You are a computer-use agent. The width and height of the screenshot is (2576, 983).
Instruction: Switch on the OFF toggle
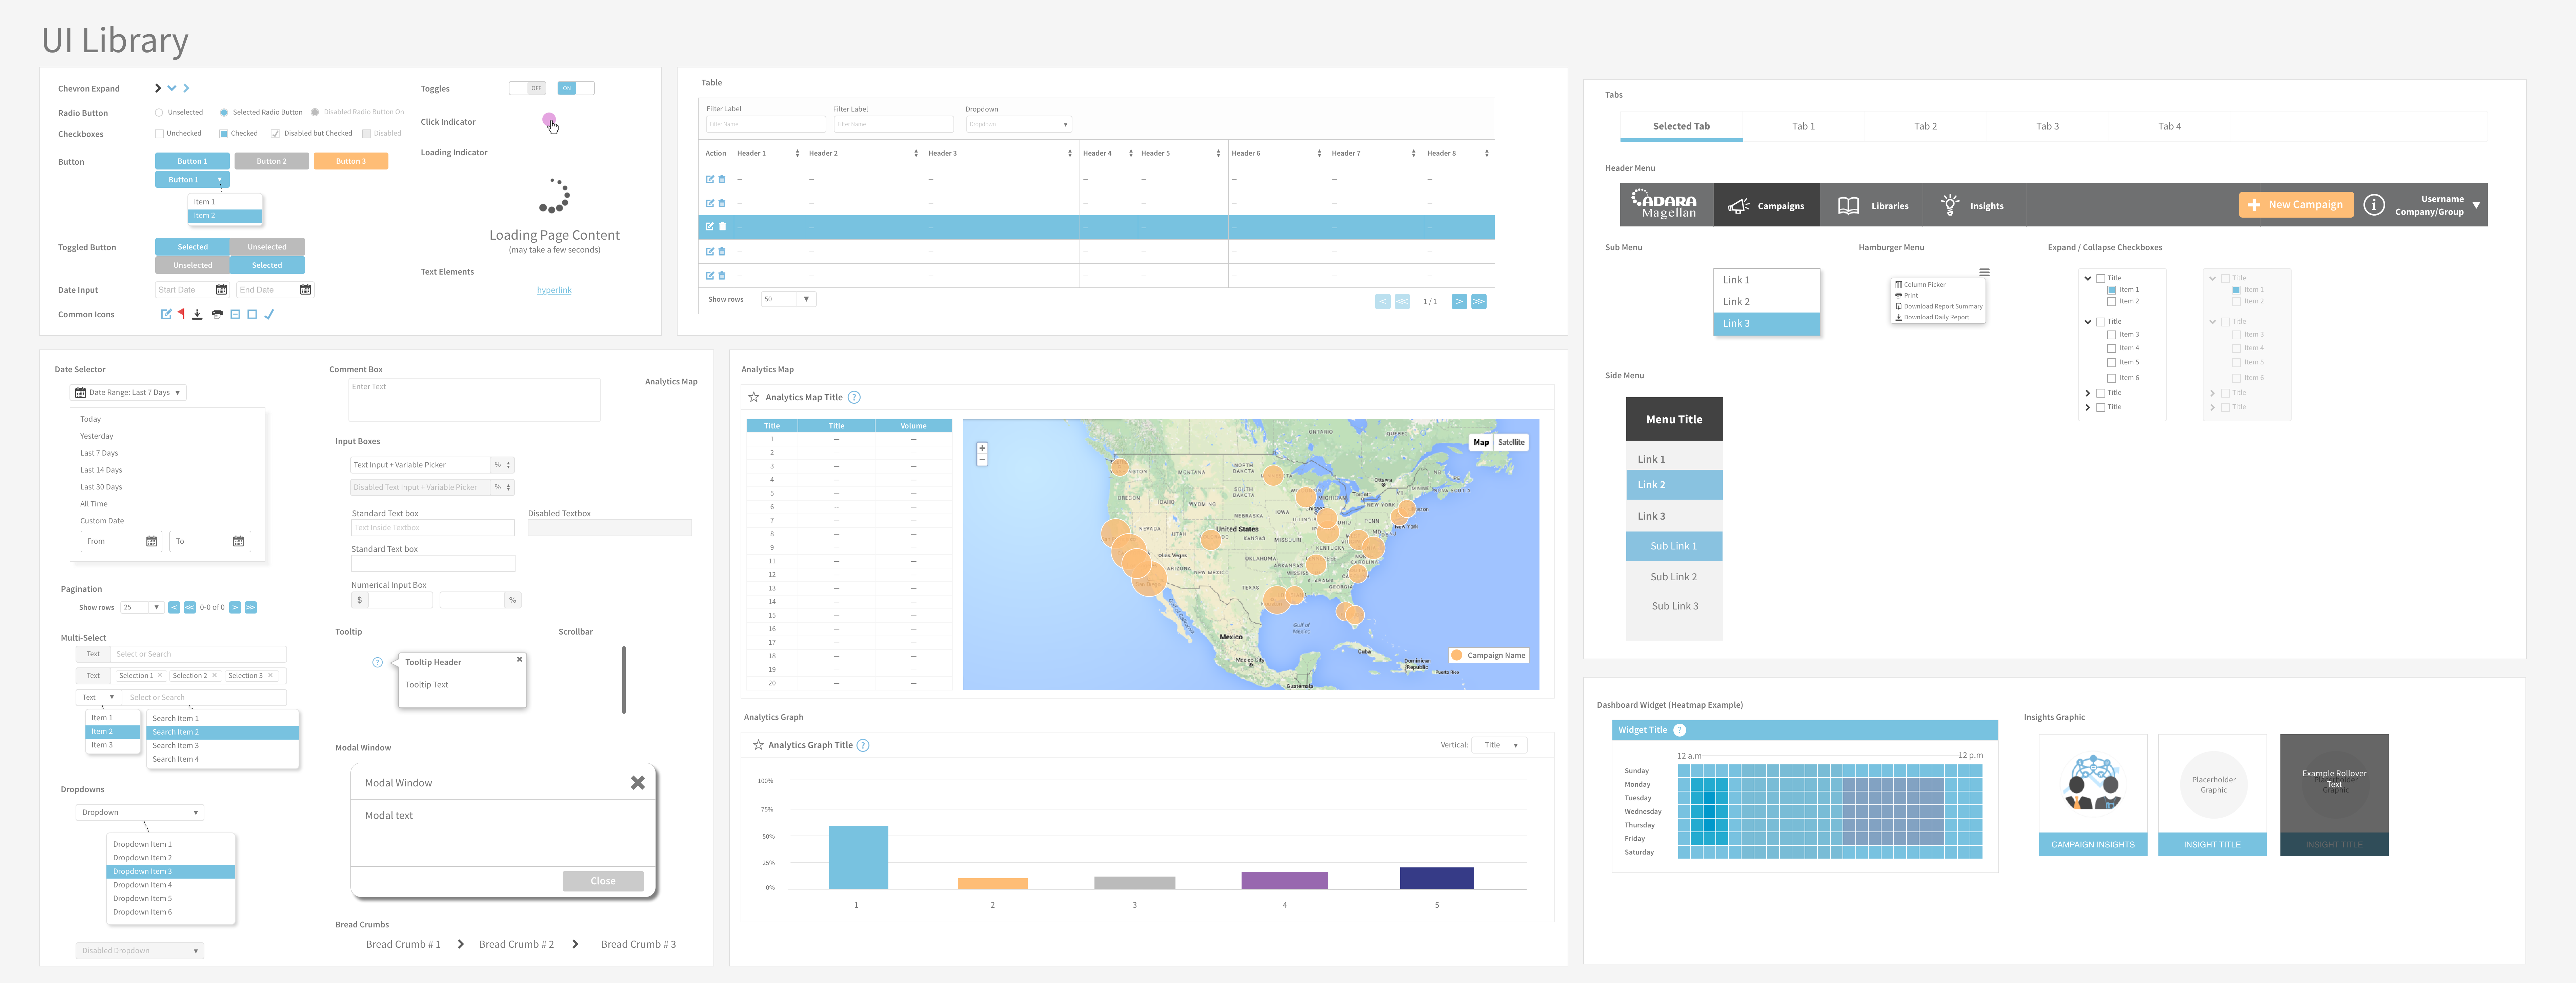tap(527, 88)
